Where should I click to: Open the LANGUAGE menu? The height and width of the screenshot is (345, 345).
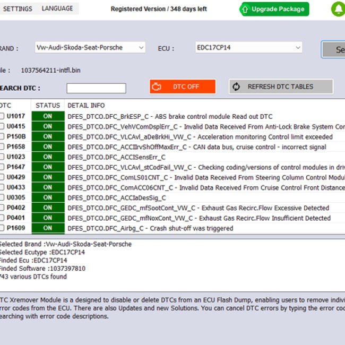point(57,8)
